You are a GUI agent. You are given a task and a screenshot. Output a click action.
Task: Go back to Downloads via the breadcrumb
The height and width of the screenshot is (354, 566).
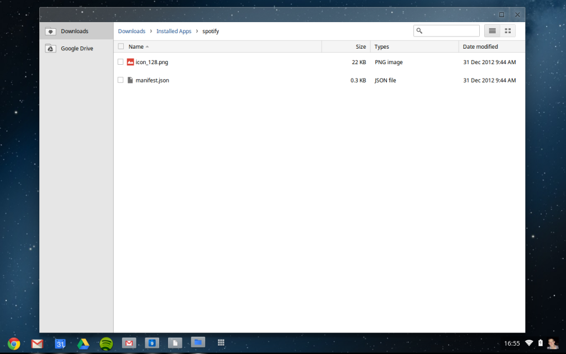pos(132,31)
